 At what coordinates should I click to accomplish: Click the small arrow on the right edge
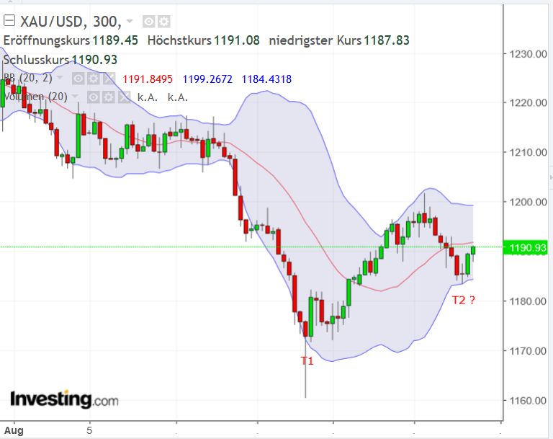point(551,177)
